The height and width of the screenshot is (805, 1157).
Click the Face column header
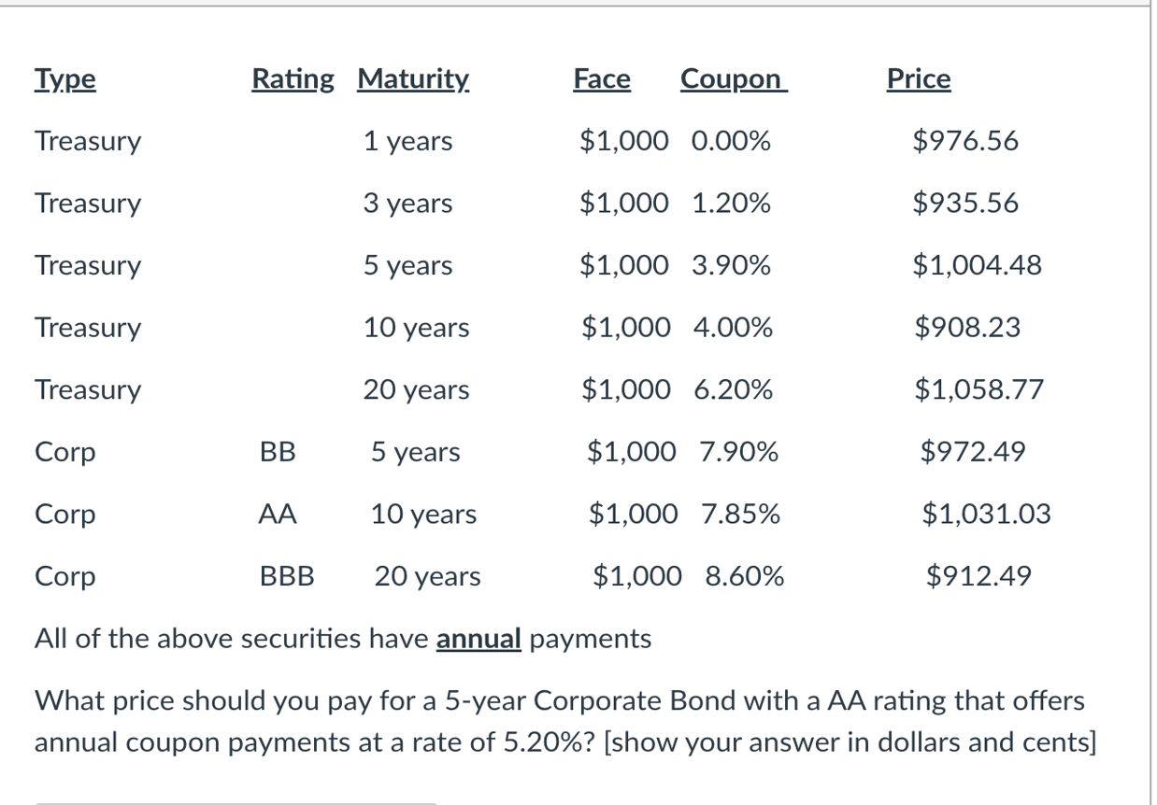pyautogui.click(x=602, y=80)
